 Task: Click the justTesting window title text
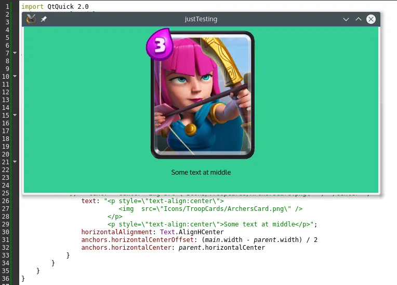(x=201, y=19)
